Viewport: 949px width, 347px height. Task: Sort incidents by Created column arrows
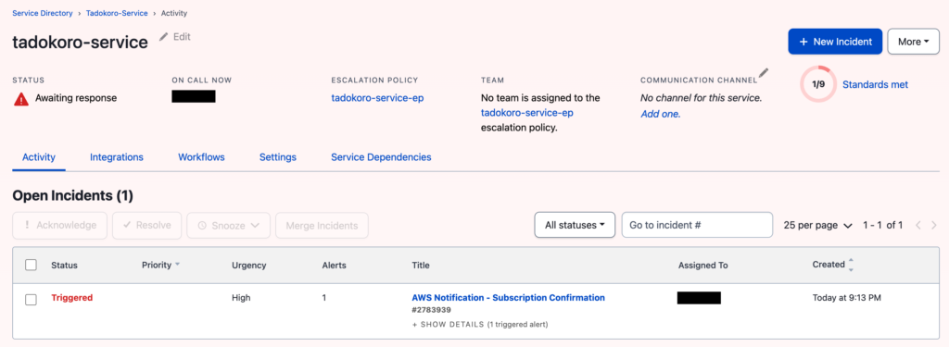coord(851,265)
